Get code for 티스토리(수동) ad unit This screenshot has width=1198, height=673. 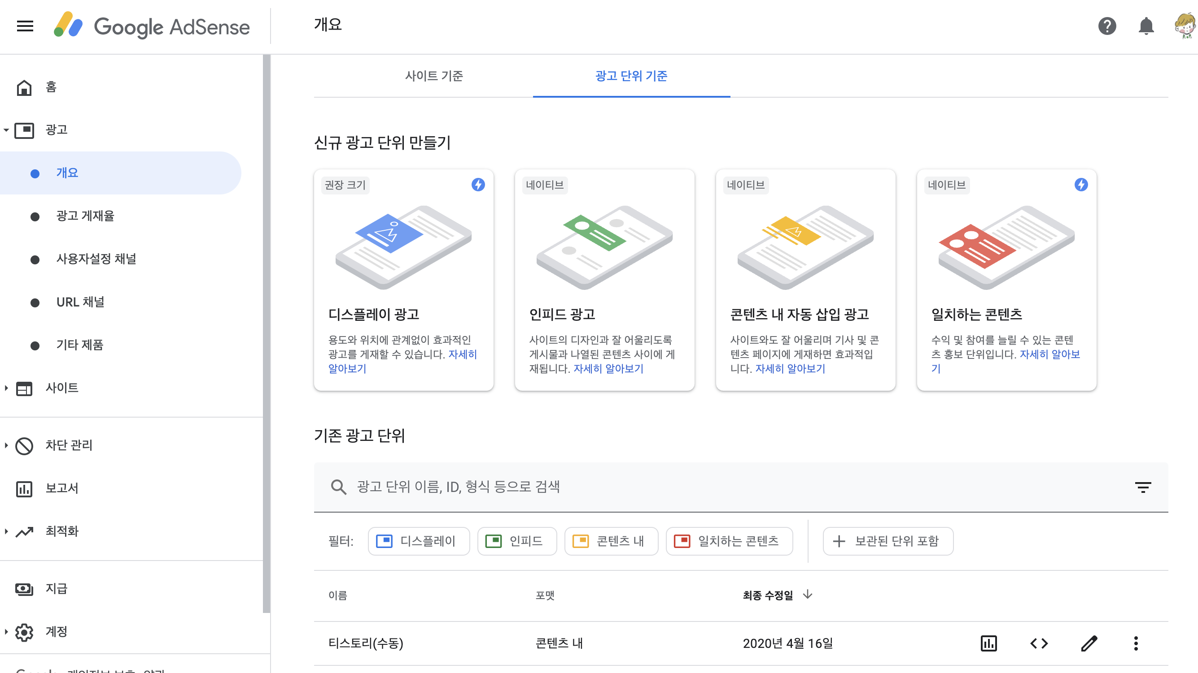tap(1039, 643)
